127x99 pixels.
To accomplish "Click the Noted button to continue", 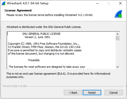I will tap(92, 93).
